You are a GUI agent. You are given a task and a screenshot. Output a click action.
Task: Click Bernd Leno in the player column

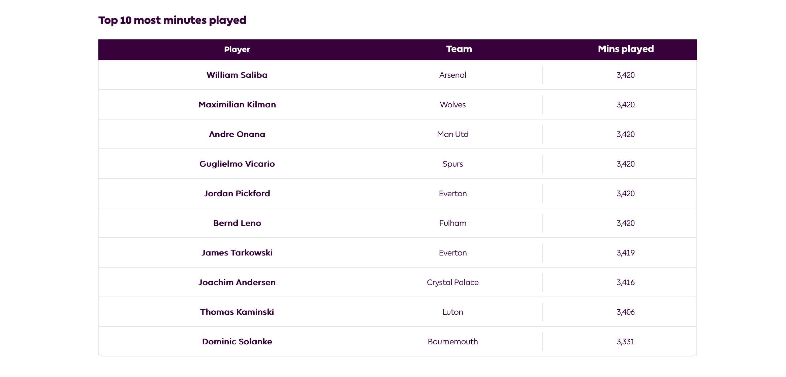pos(237,223)
